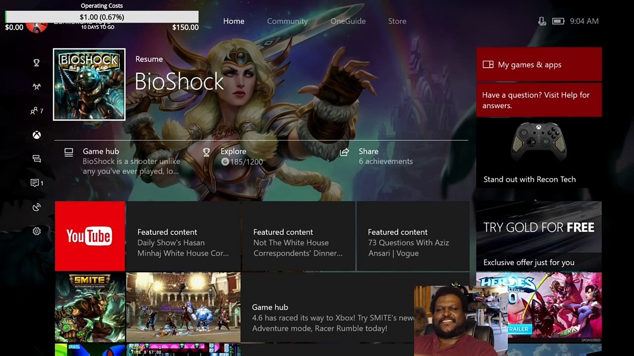Click the "Operating Costs" title
The width and height of the screenshot is (634, 356).
pos(102,6)
